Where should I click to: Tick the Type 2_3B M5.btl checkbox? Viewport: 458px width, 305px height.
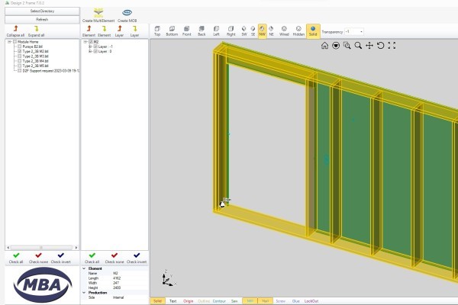tap(19, 66)
